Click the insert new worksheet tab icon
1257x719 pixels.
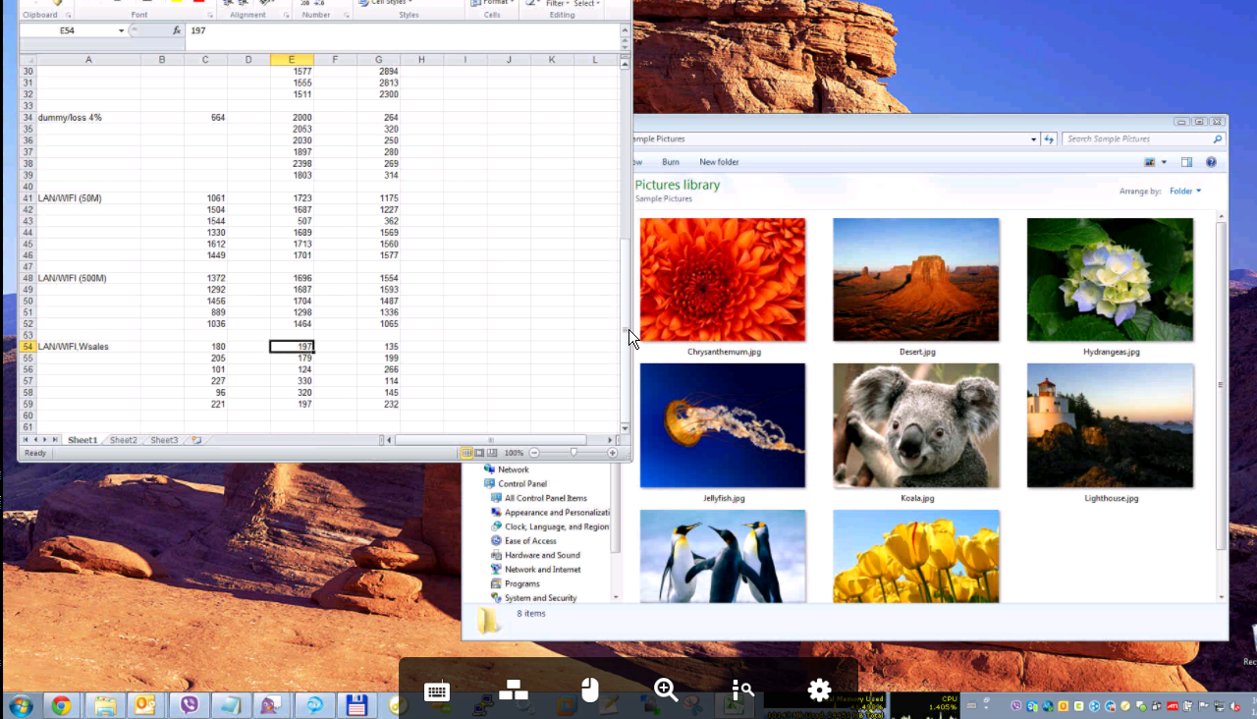(x=196, y=440)
